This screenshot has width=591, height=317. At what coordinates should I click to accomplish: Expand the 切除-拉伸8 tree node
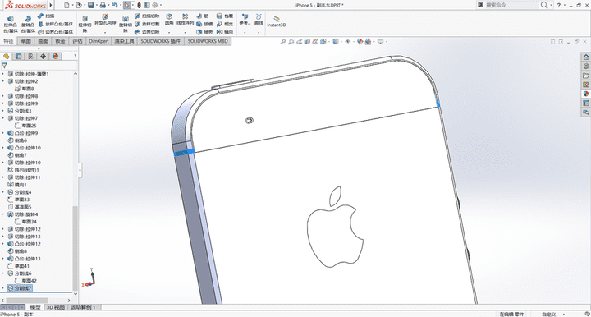coord(3,96)
